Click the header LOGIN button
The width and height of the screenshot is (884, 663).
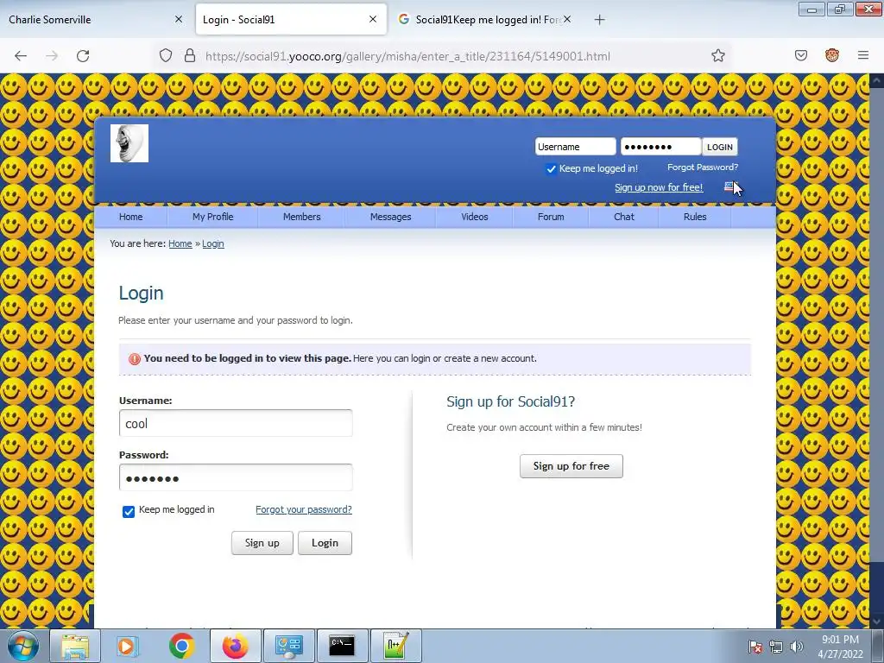[x=720, y=147]
